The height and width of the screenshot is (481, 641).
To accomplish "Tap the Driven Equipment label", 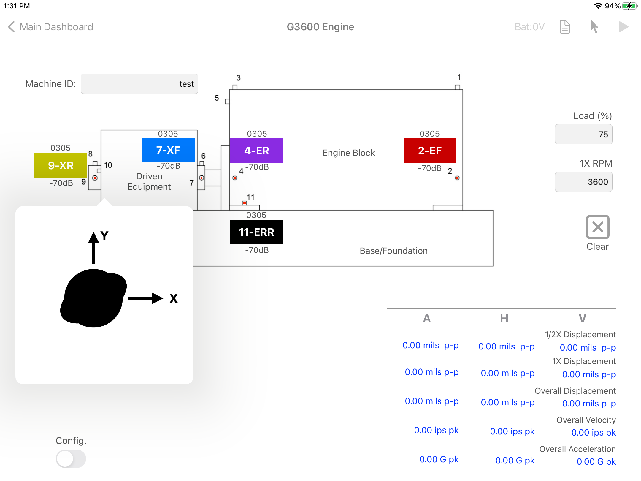I will pos(149,181).
